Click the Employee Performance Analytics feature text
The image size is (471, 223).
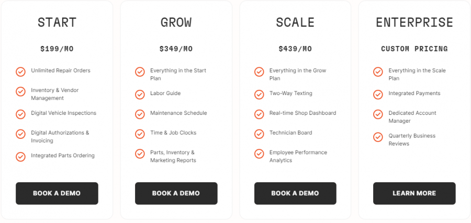click(298, 156)
